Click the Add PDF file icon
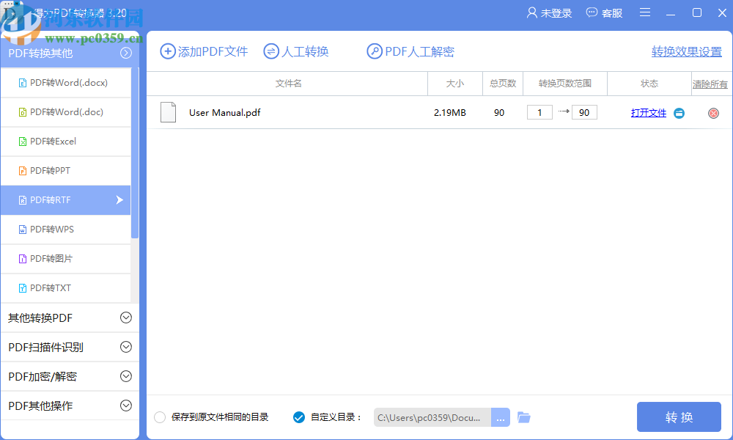 point(168,51)
